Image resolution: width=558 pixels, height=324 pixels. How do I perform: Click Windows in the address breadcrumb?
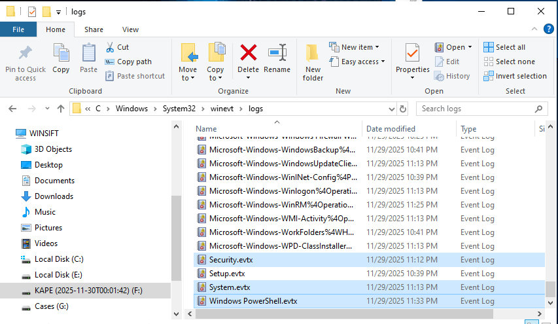pos(131,109)
